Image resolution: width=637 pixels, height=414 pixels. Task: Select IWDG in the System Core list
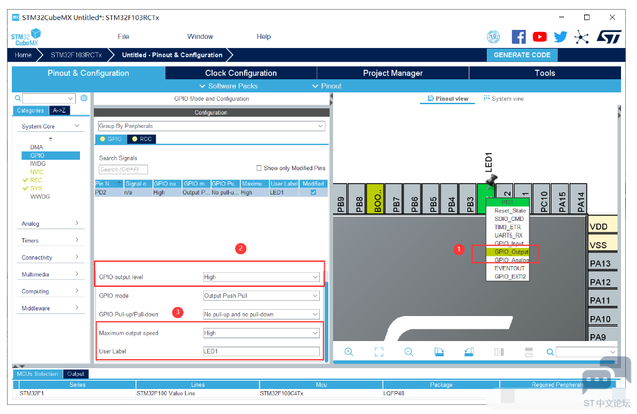coord(38,163)
